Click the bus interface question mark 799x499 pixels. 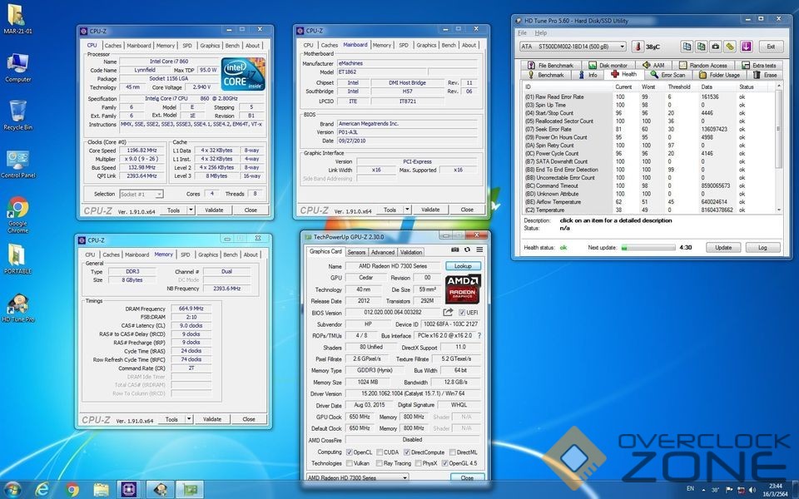479,335
